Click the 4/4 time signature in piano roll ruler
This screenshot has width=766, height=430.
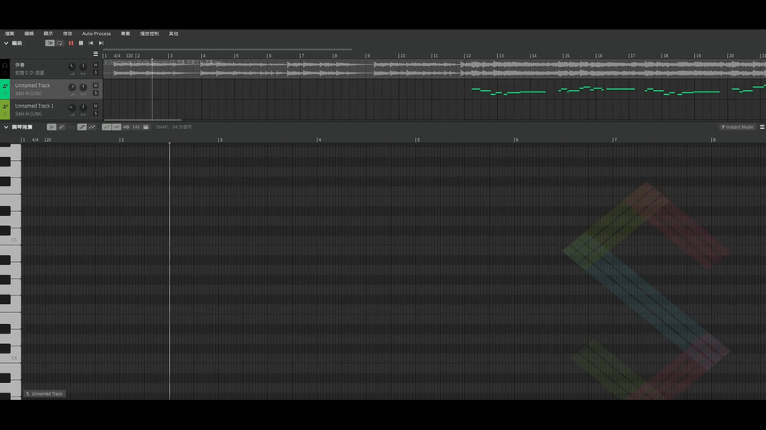coord(35,139)
